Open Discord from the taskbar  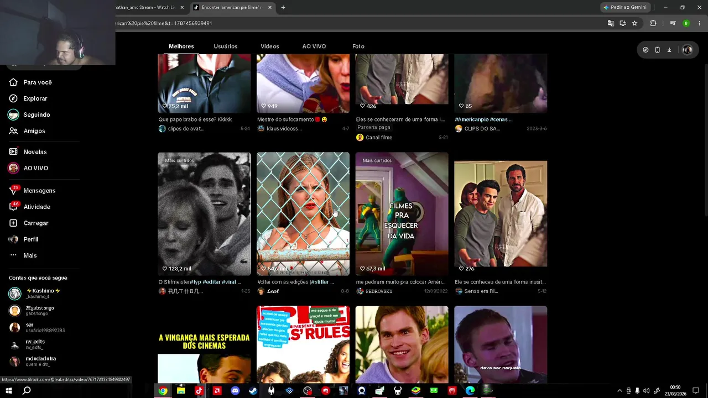(235, 391)
